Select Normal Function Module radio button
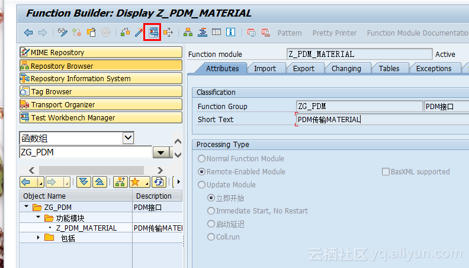 201,158
